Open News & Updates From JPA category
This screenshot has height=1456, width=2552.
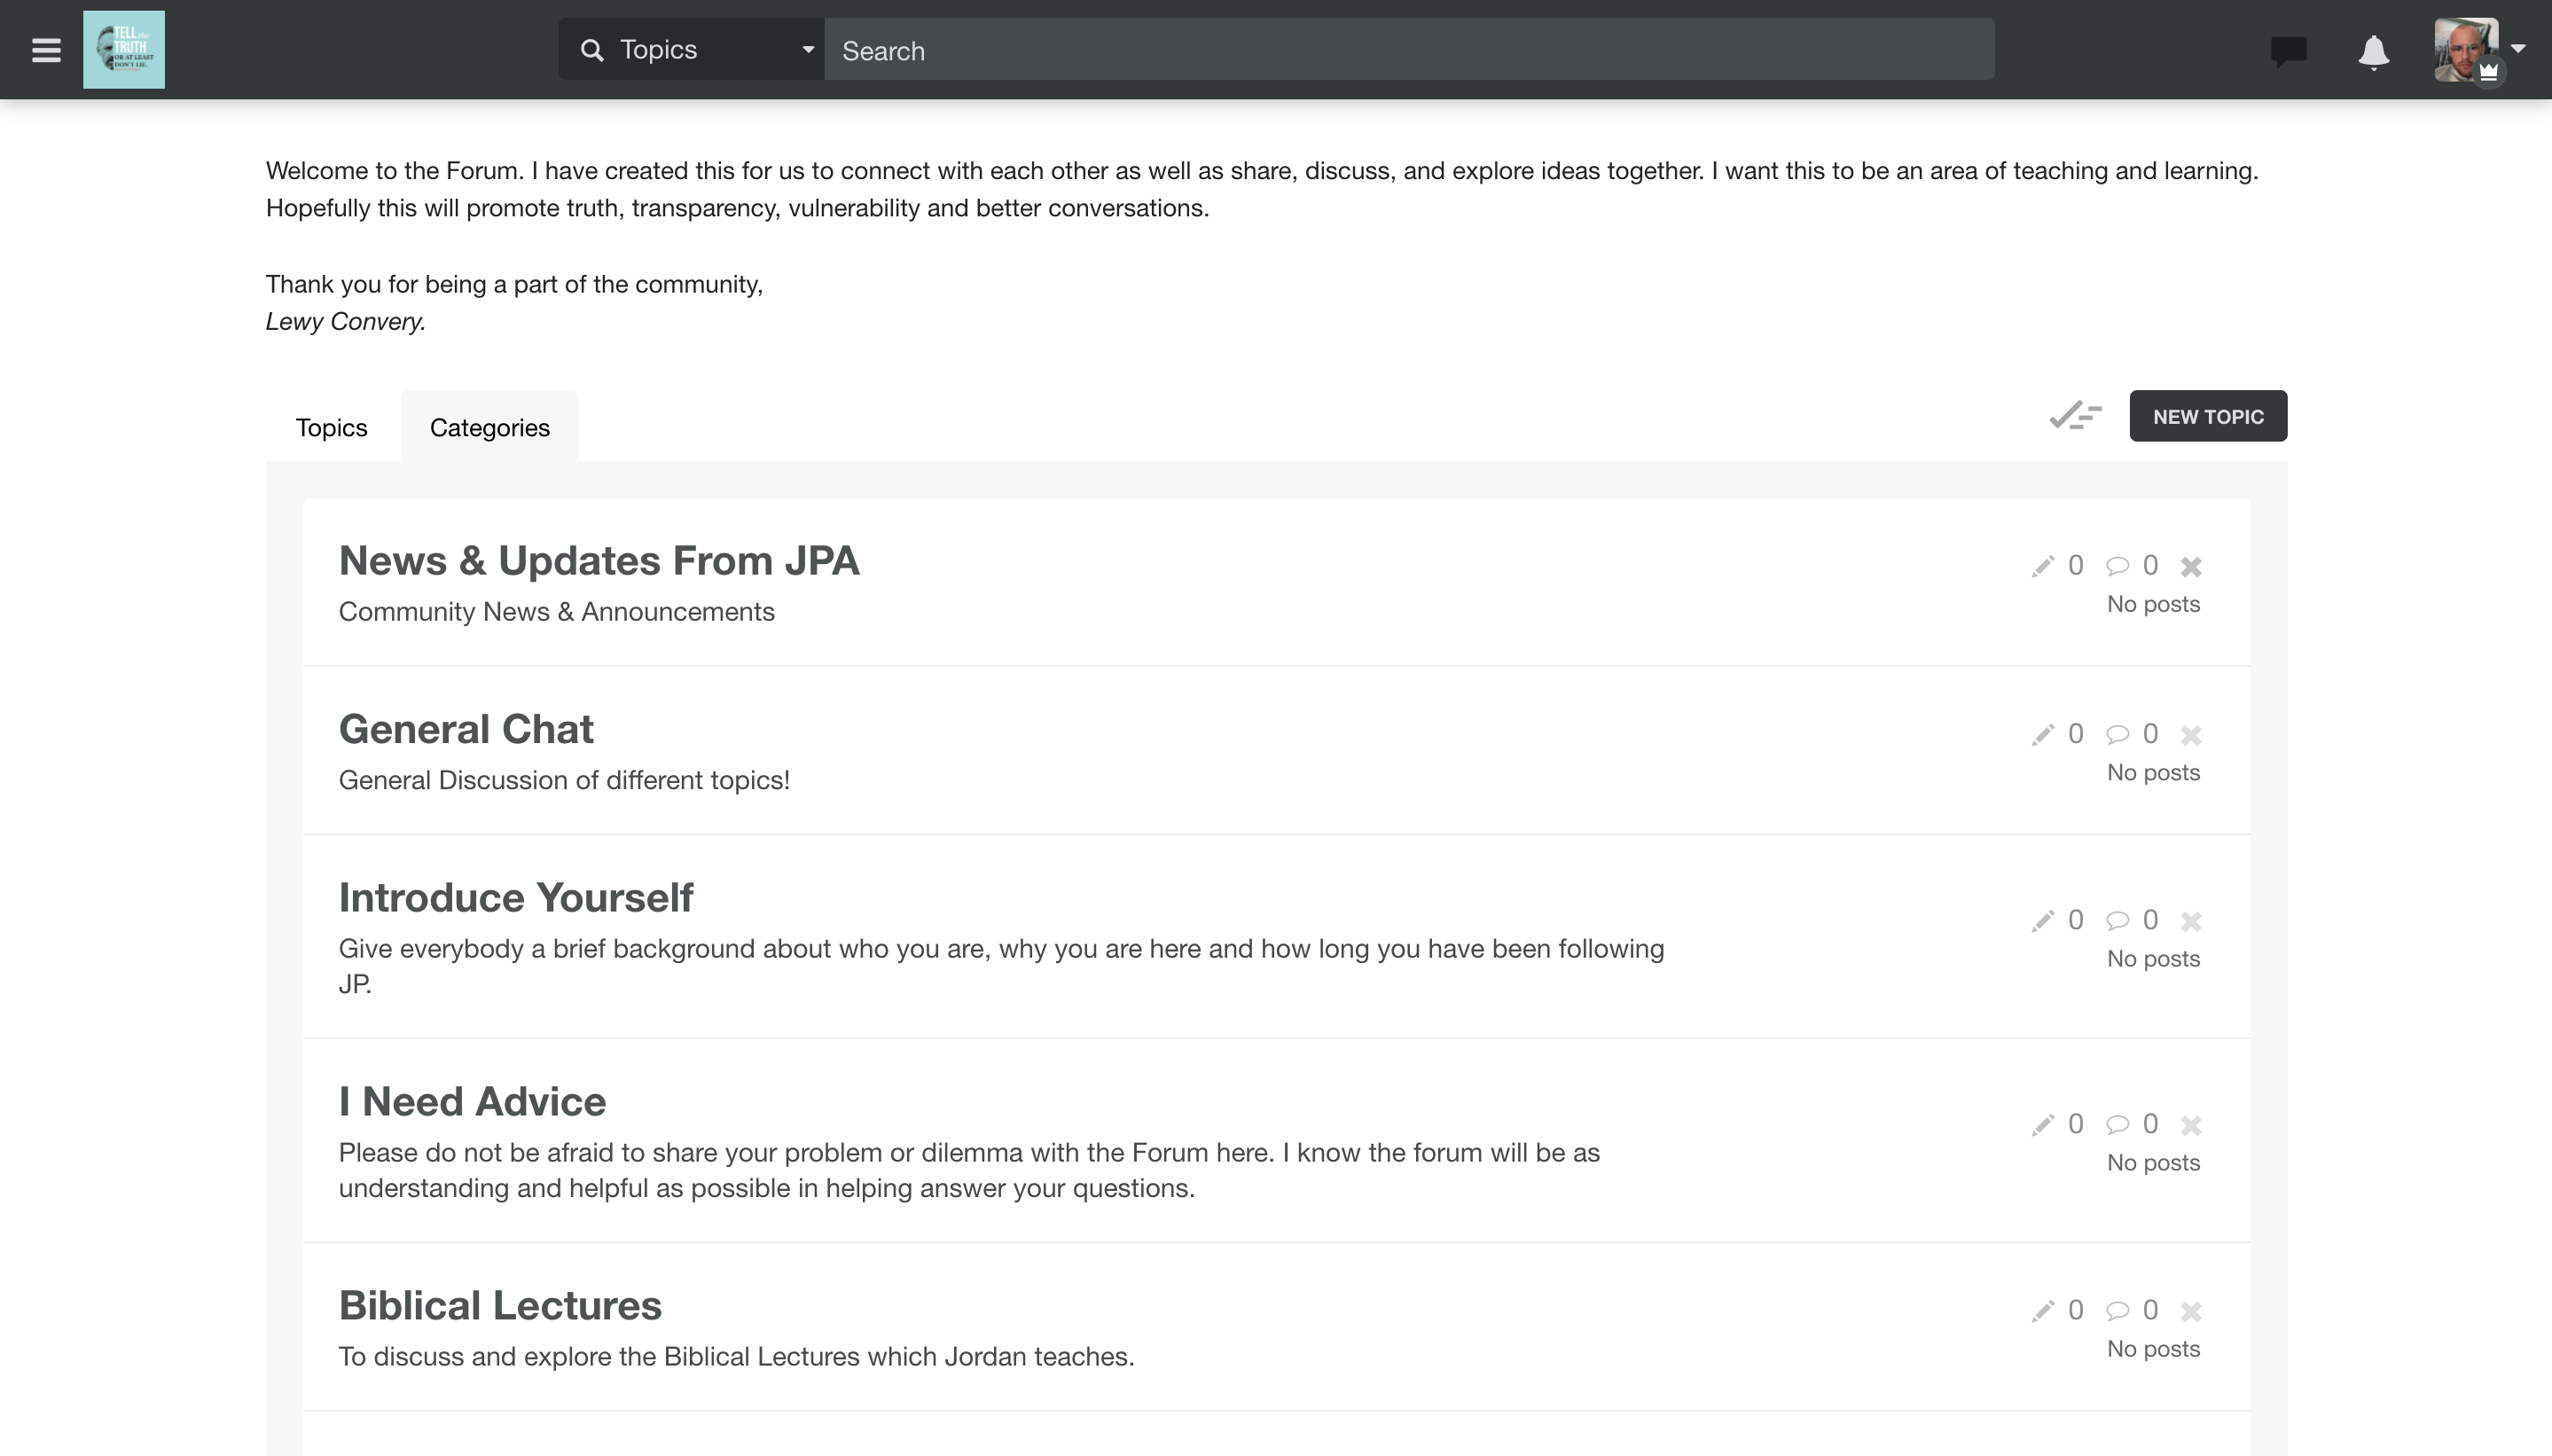[x=599, y=561]
